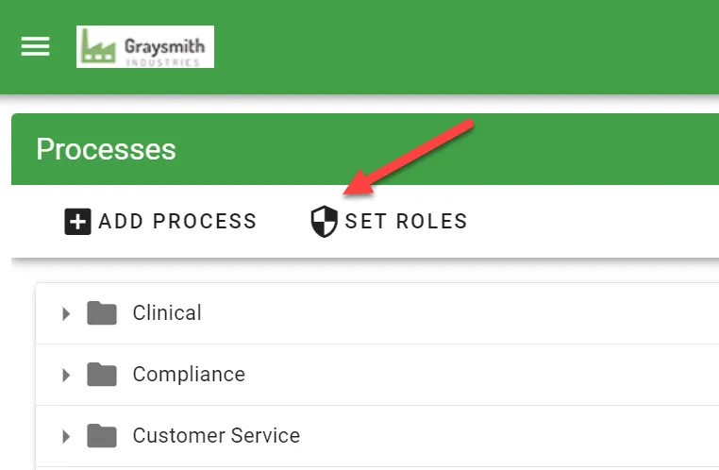Click the empty green top bar right of the logo
This screenshot has width=719, height=470.
click(x=472, y=47)
